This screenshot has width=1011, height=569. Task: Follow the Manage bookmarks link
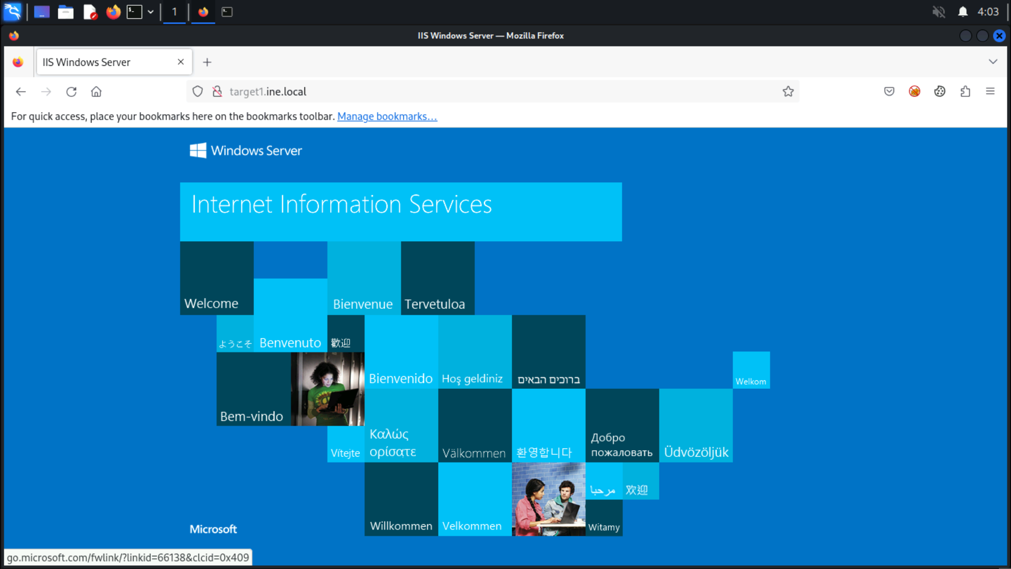(x=387, y=116)
